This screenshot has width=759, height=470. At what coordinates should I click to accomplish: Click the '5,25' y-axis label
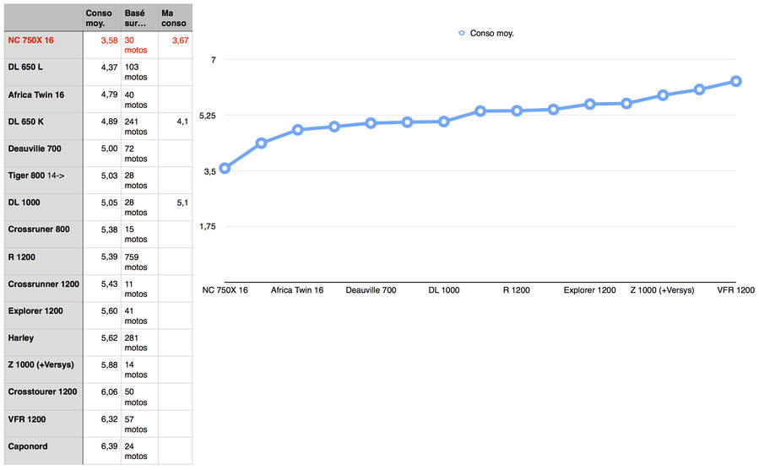tap(207, 116)
